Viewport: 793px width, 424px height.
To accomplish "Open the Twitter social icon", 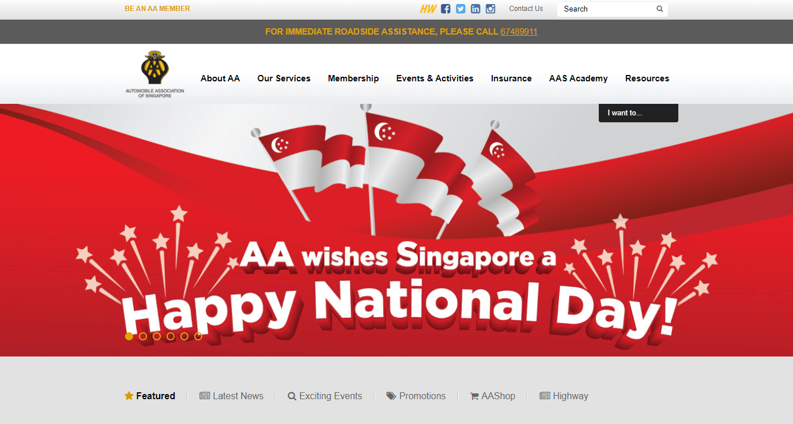I will (460, 9).
